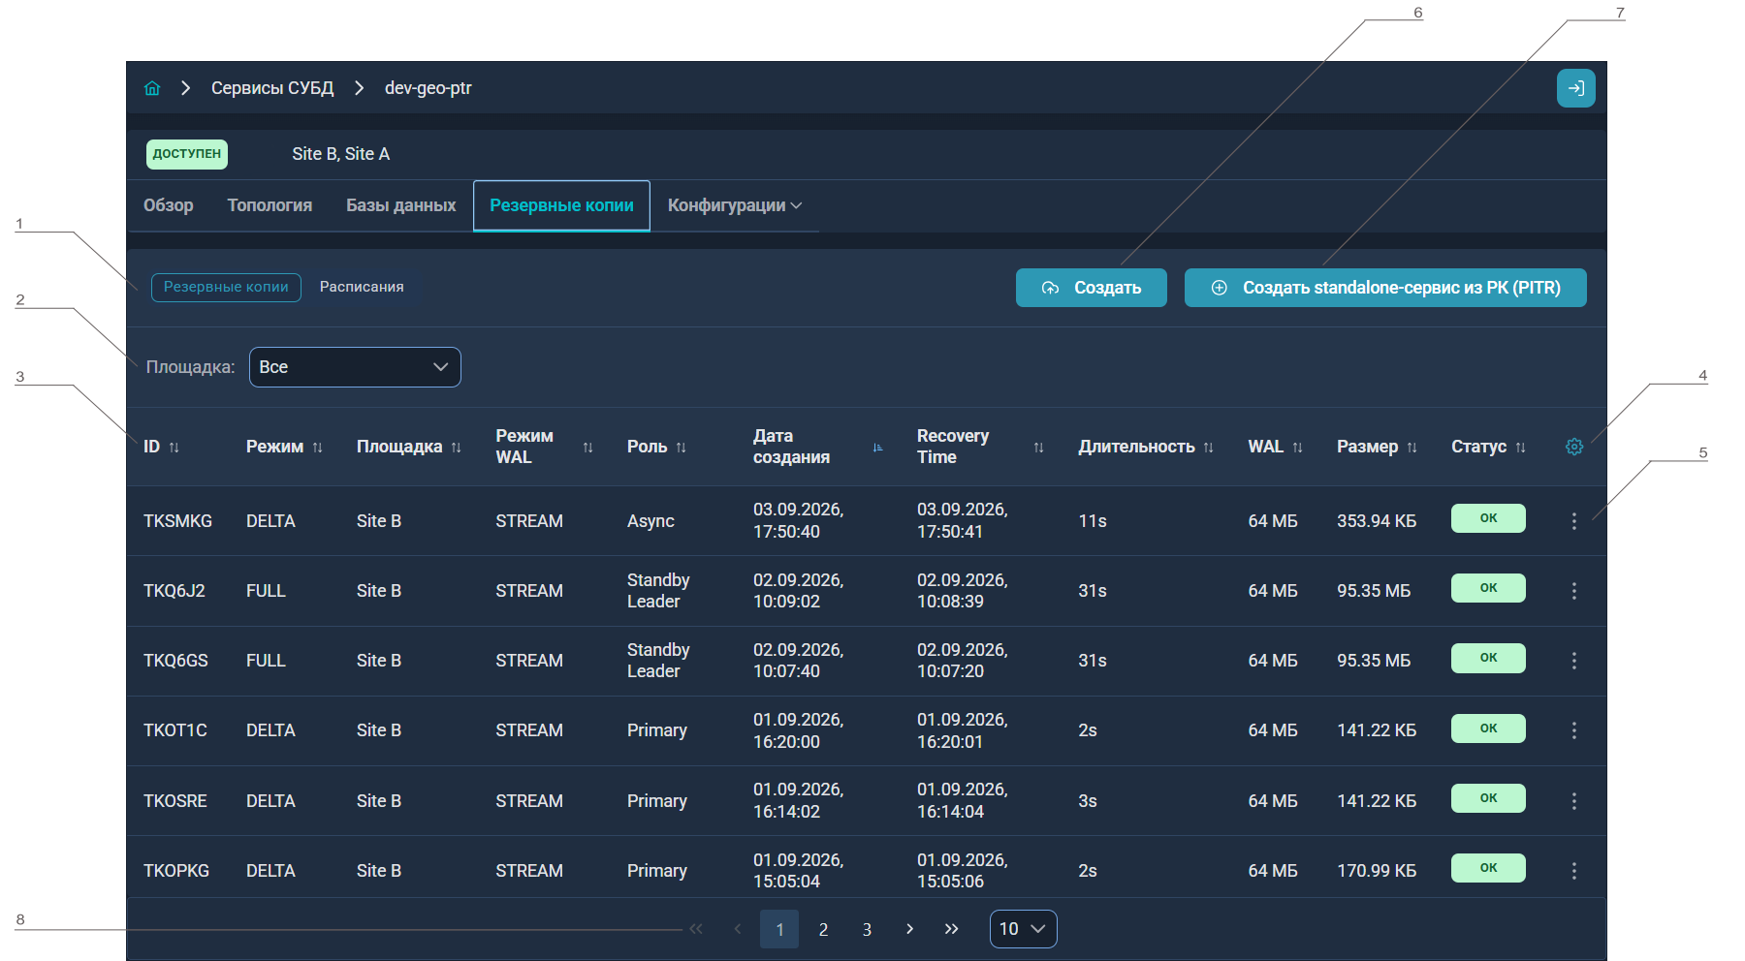Viewport: 1745px width, 961px height.
Task: Switch to Расписания sub-tab
Action: pyautogui.click(x=362, y=287)
